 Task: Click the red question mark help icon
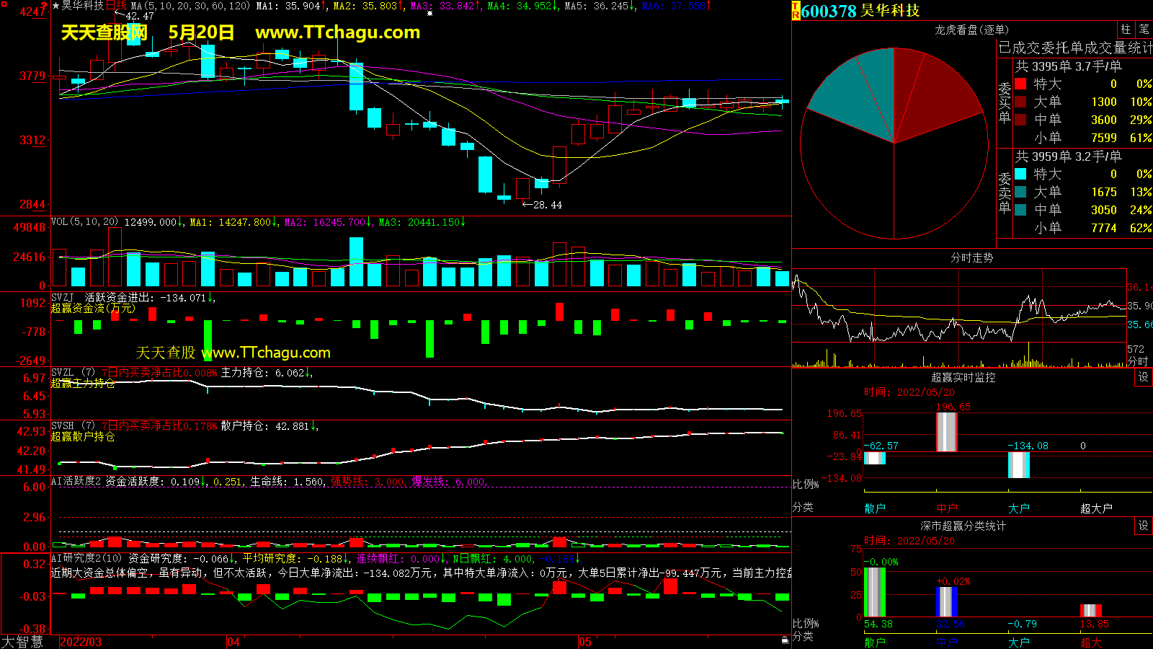(45, 6)
